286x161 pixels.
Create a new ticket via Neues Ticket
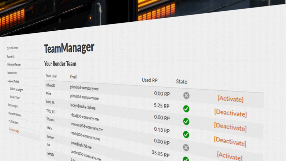click(x=16, y=98)
